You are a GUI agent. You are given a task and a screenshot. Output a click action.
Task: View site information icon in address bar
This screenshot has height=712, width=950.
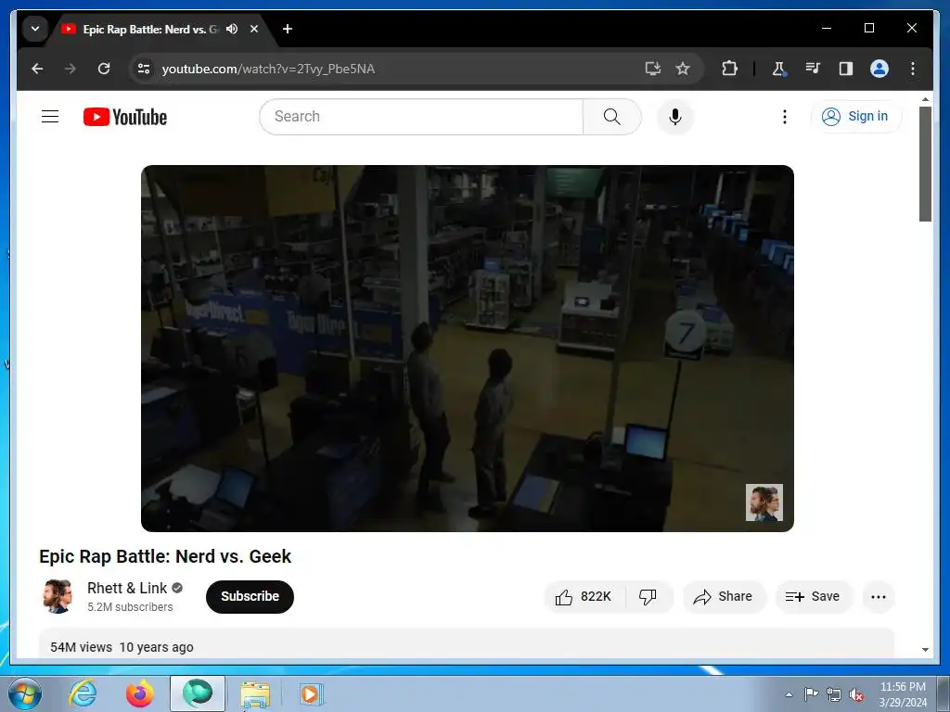pyautogui.click(x=144, y=69)
